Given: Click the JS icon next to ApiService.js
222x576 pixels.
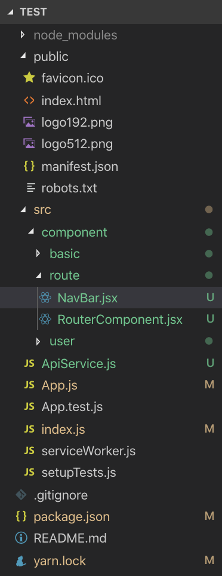Looking at the screenshot, I should (29, 364).
